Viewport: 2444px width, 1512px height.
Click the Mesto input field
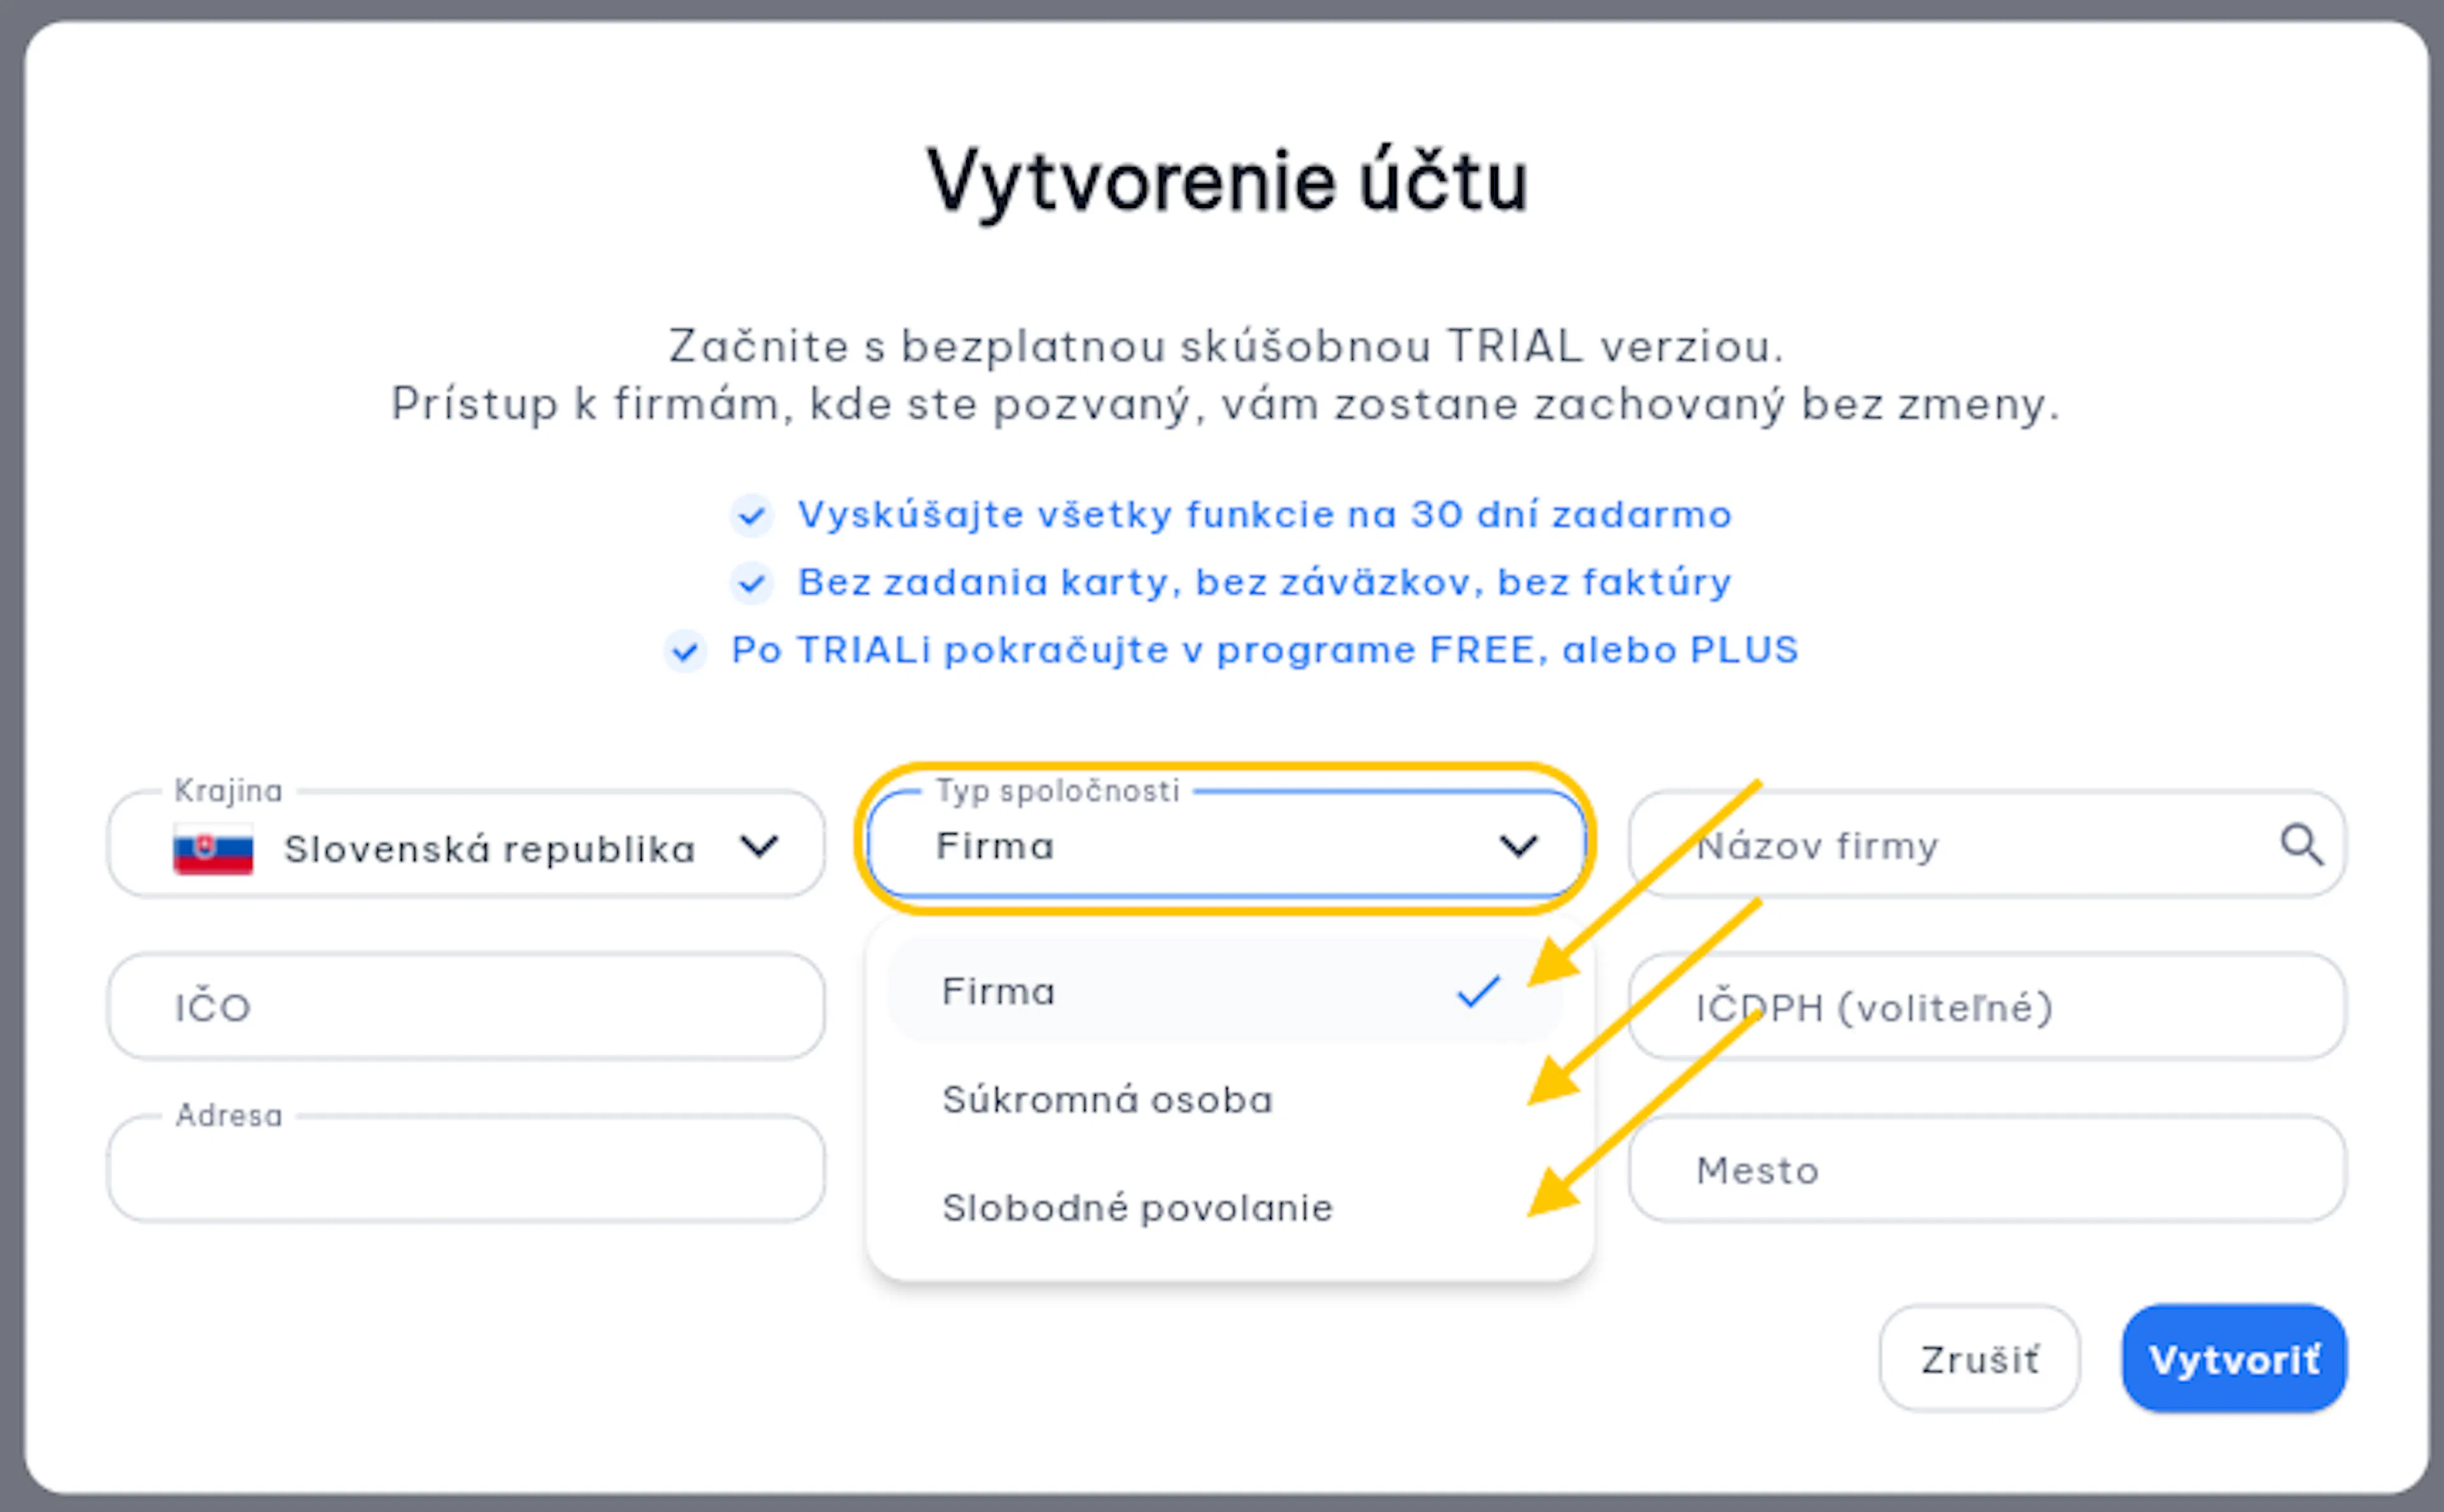[1987, 1169]
